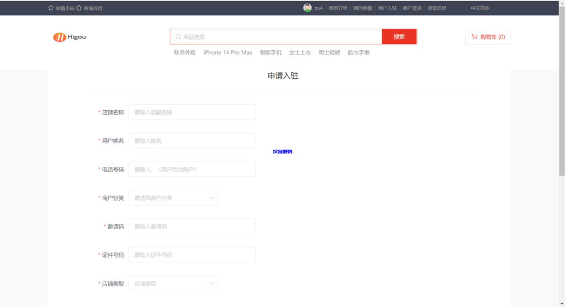
Task: Select 防水手表 hot keyword
Action: pos(359,52)
